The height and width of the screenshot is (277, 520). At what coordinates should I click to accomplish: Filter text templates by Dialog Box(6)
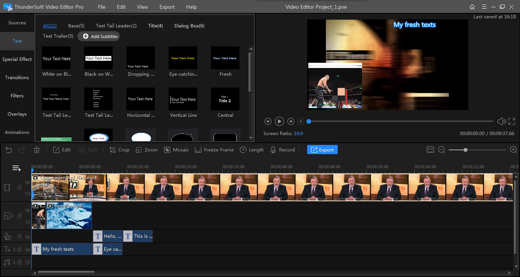pos(189,26)
